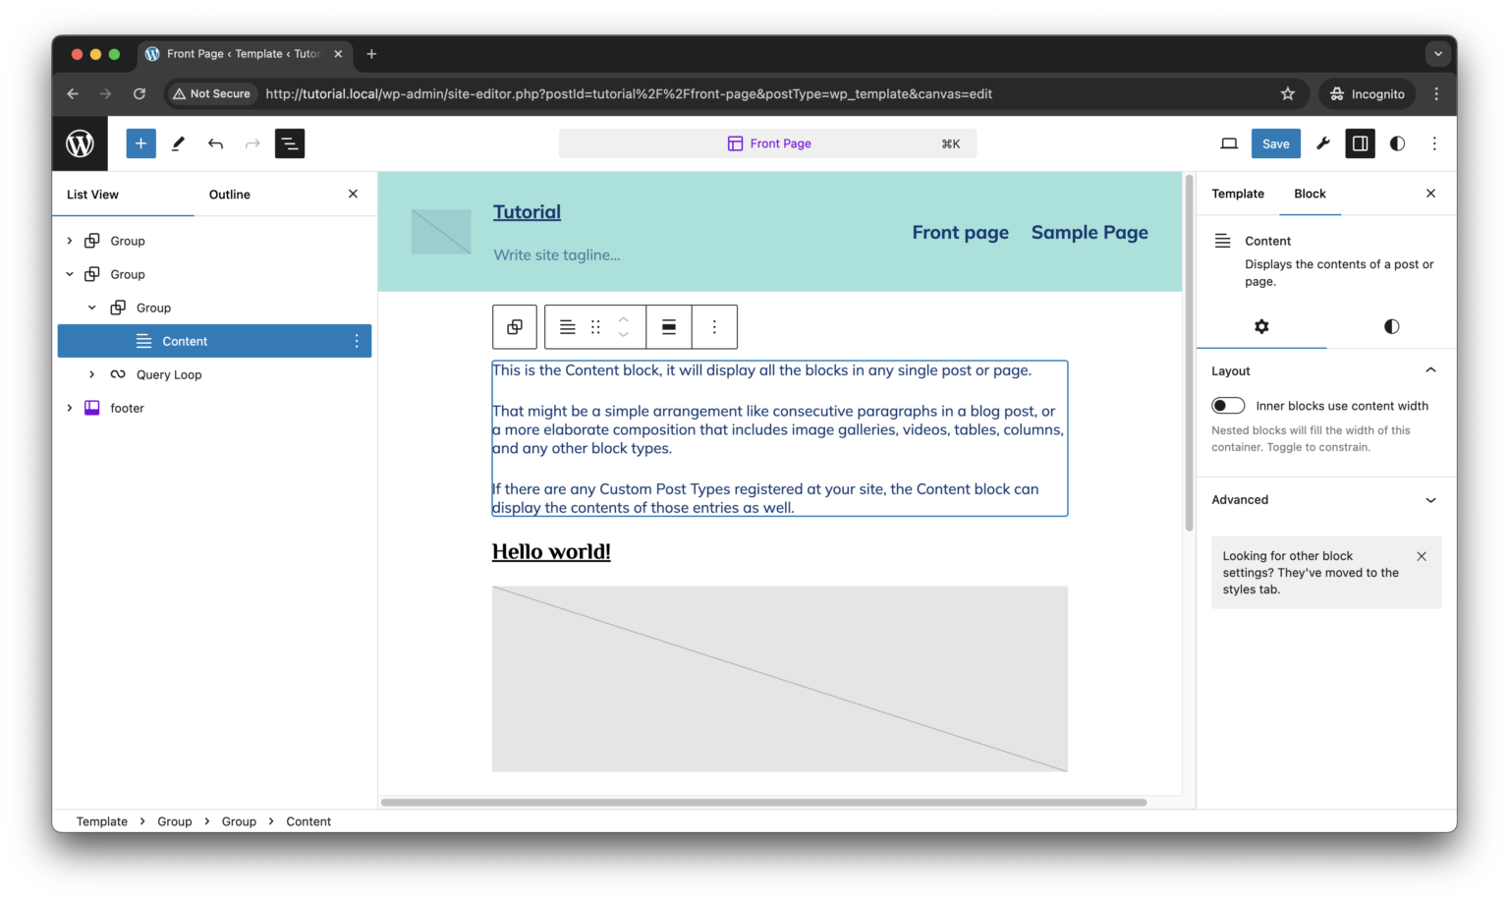1509x901 pixels.
Task: Switch to the Template tab
Action: (1237, 194)
